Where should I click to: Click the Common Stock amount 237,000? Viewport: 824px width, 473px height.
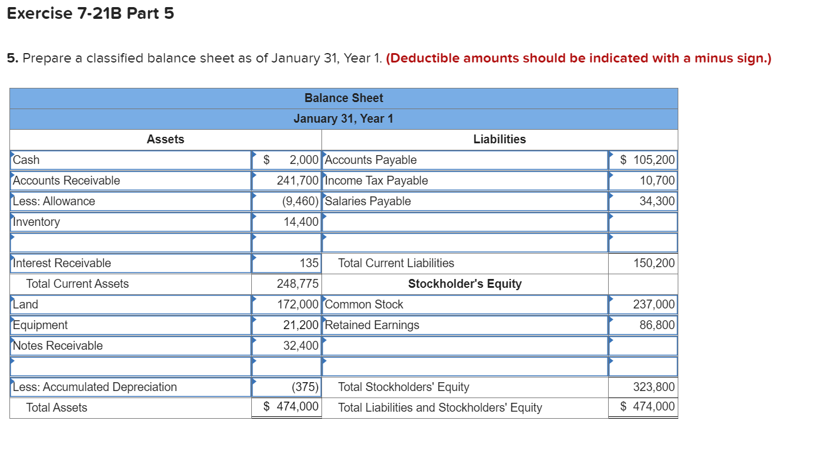pos(643,304)
